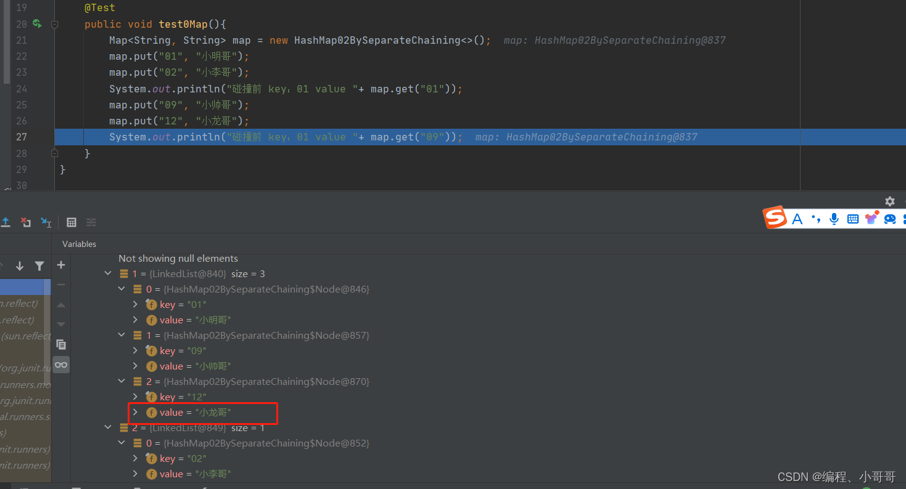Click the map.put("12", "小龙哥") line
Screen dimensions: 906x489
tap(179, 121)
